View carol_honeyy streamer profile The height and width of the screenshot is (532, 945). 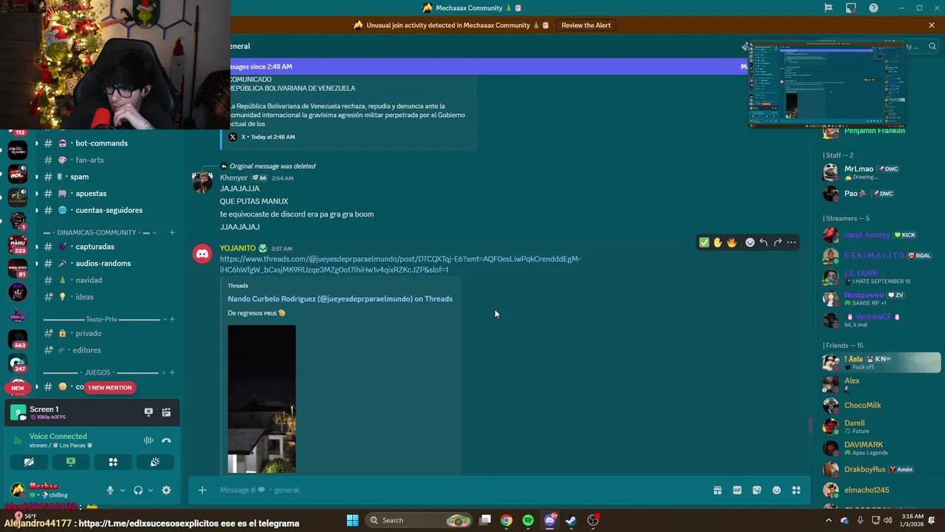pos(867,235)
